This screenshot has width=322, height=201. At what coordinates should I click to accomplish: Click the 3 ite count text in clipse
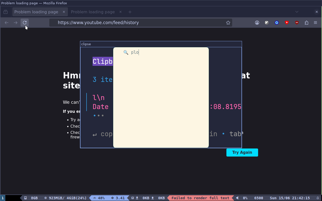tap(103, 80)
